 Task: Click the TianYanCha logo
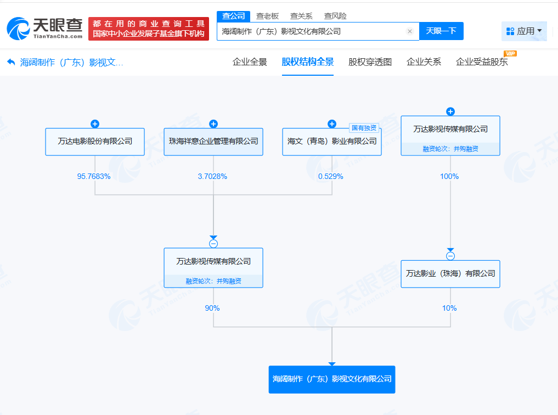click(x=45, y=28)
